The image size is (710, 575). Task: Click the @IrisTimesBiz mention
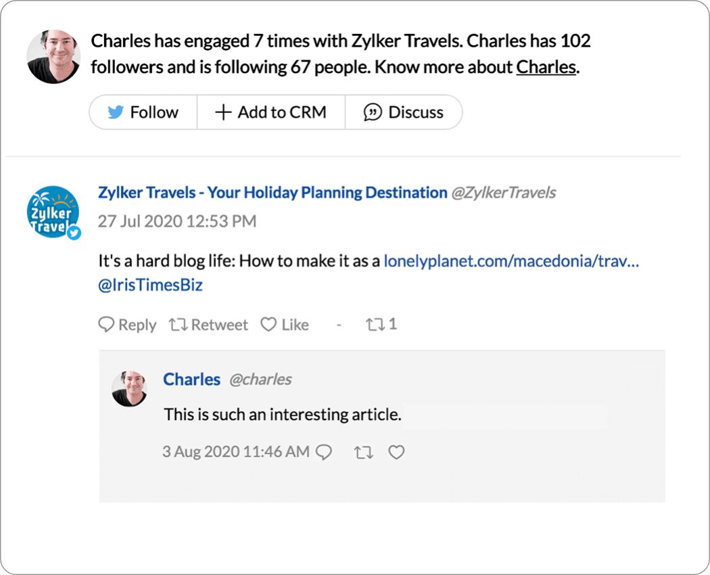150,285
